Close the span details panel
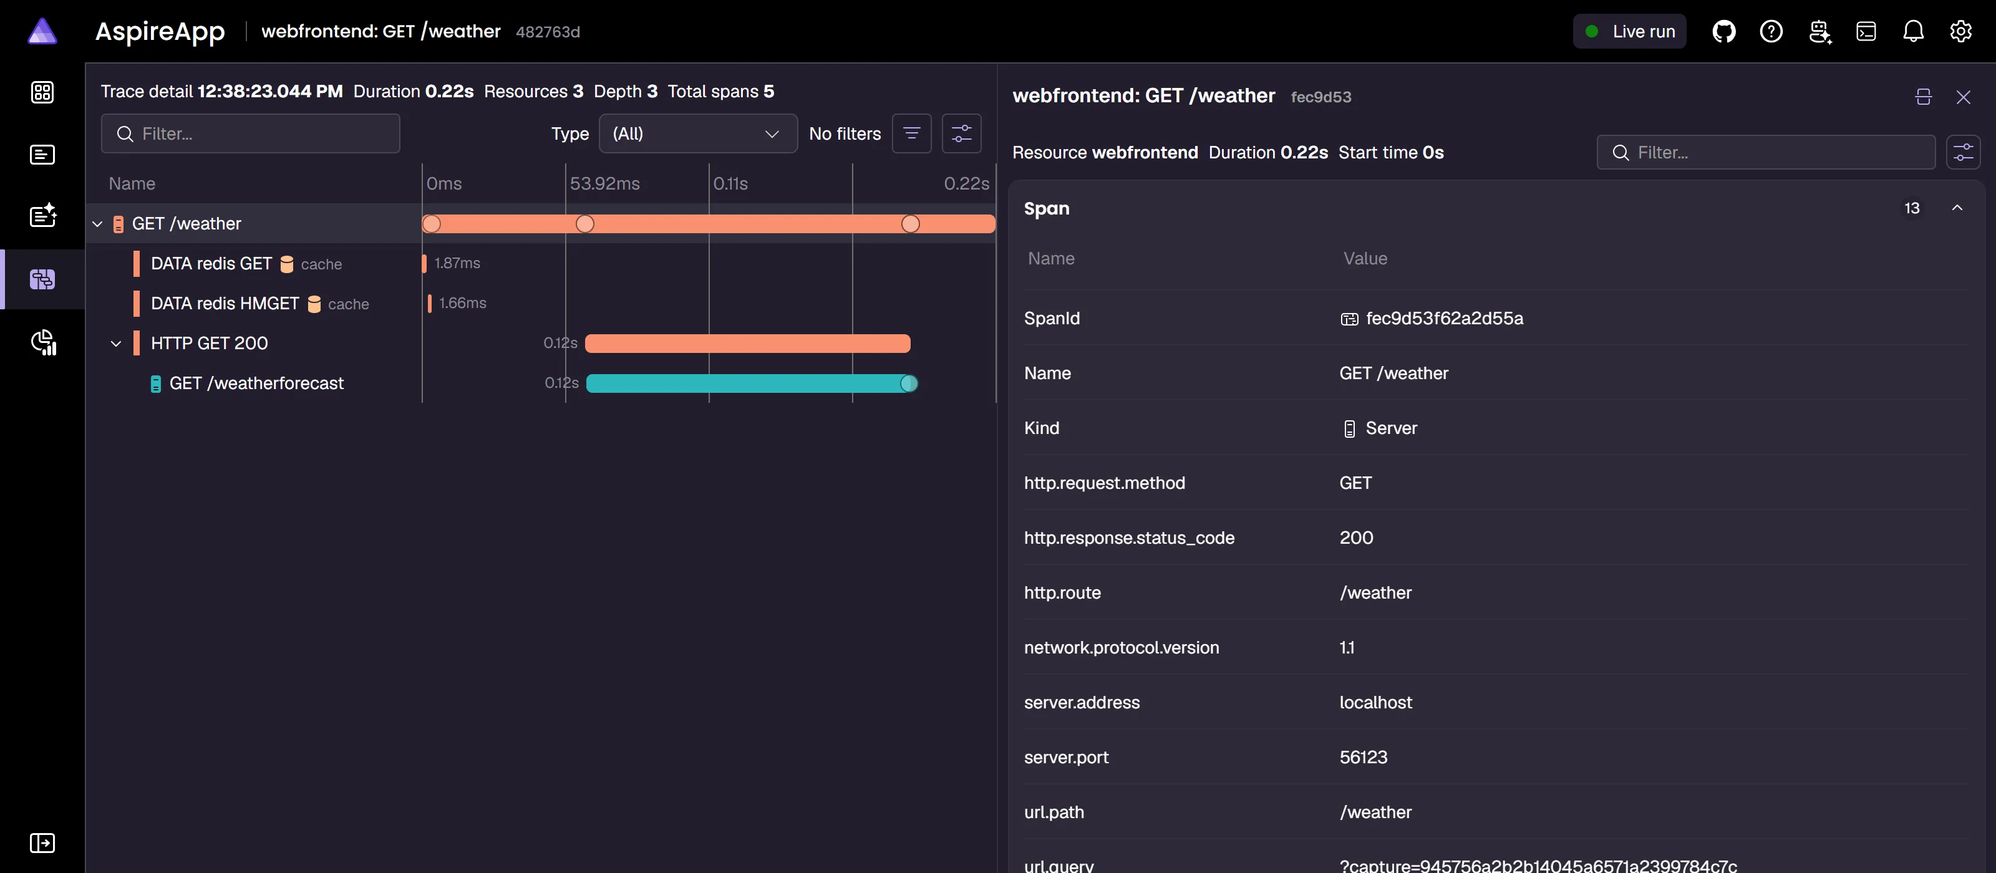 [1963, 97]
